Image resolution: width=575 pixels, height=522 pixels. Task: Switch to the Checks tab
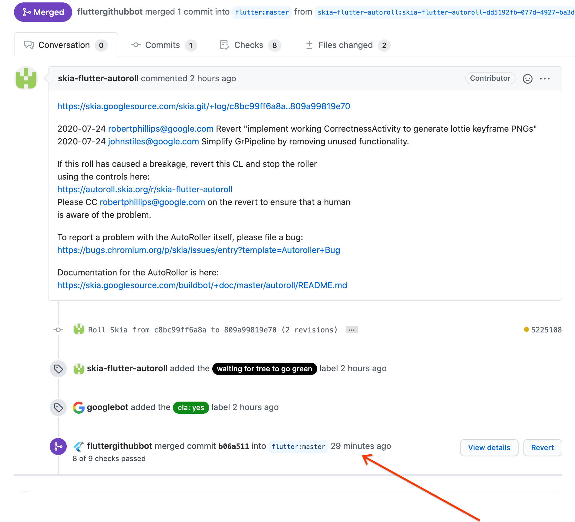click(249, 45)
